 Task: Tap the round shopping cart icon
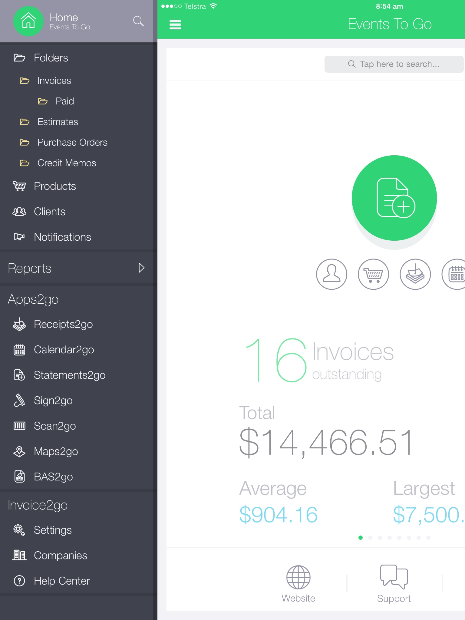[x=373, y=274]
